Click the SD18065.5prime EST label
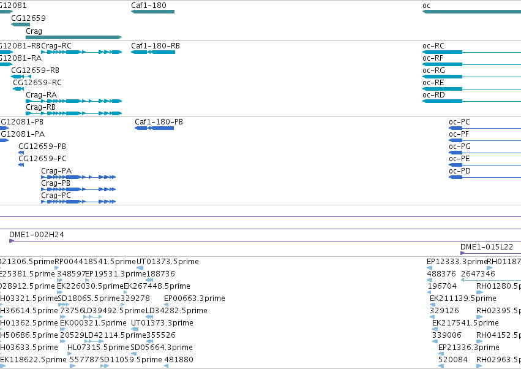This screenshot has width=521, height=369. click(89, 298)
